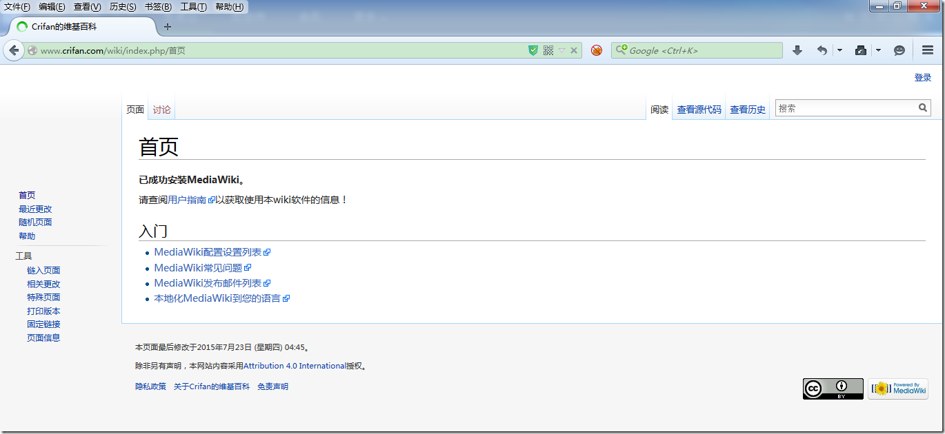Open 随机页面 in the sidebar
This screenshot has height=434, width=945.
(x=35, y=223)
